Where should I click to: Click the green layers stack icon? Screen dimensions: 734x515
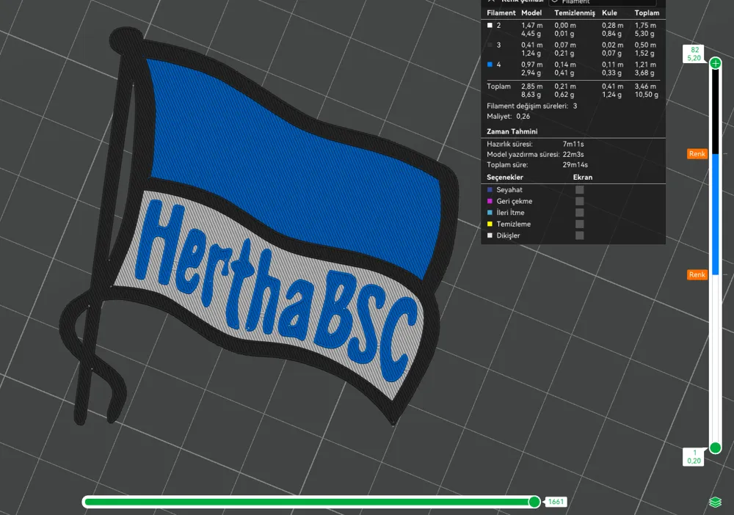[715, 502]
